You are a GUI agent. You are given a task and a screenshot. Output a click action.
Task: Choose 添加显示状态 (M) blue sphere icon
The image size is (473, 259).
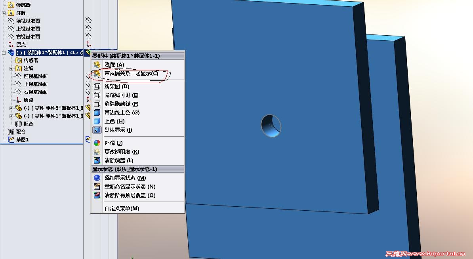coord(97,178)
